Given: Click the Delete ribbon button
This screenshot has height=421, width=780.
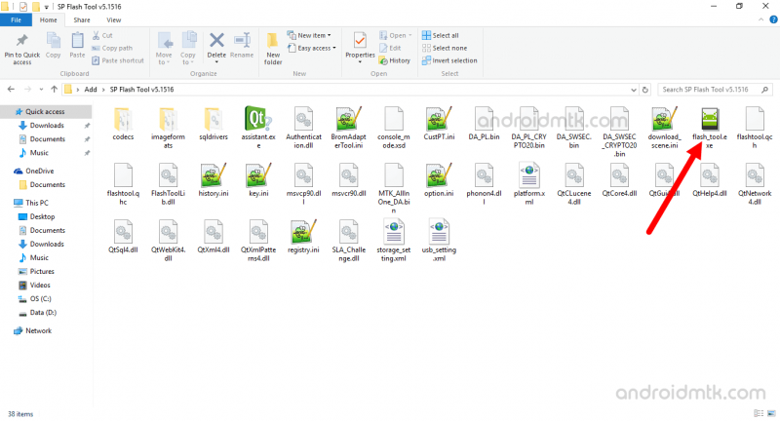Looking at the screenshot, I should (216, 47).
